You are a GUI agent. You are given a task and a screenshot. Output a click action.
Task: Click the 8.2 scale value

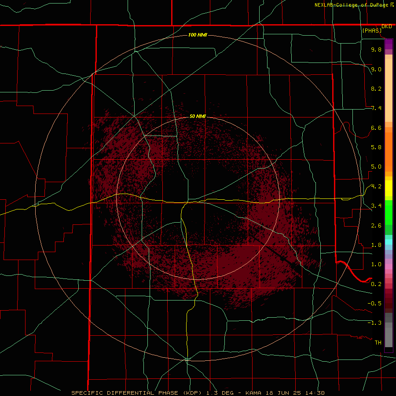pyautogui.click(x=376, y=88)
